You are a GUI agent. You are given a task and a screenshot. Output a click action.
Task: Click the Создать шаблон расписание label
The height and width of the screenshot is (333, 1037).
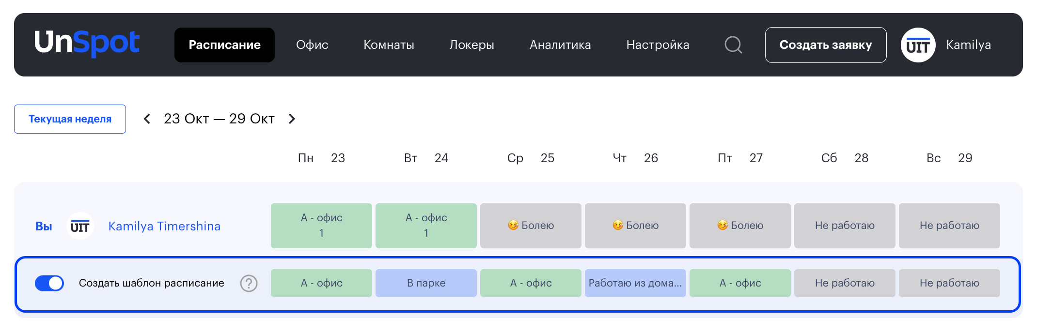pyautogui.click(x=152, y=283)
